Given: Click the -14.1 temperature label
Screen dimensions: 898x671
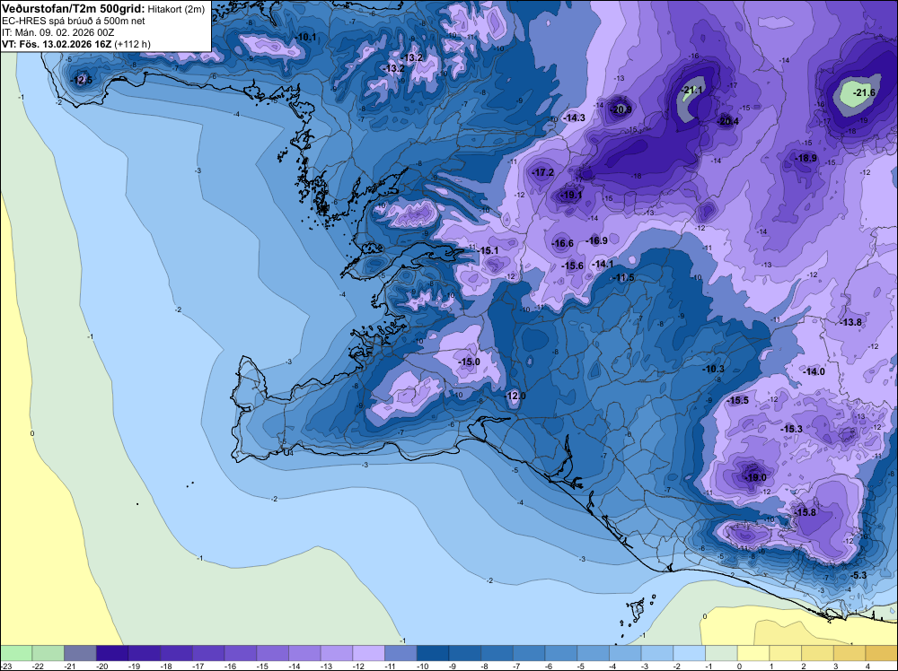Looking at the screenshot, I should (x=603, y=264).
